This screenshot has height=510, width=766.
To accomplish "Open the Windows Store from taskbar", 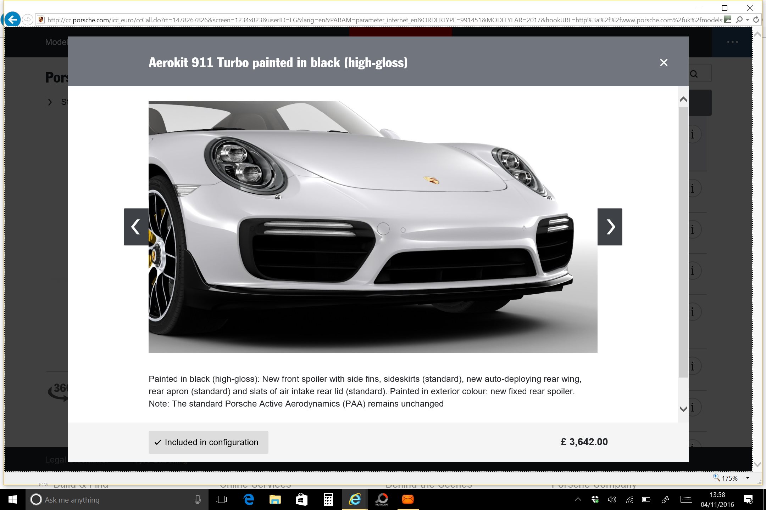I will [301, 500].
